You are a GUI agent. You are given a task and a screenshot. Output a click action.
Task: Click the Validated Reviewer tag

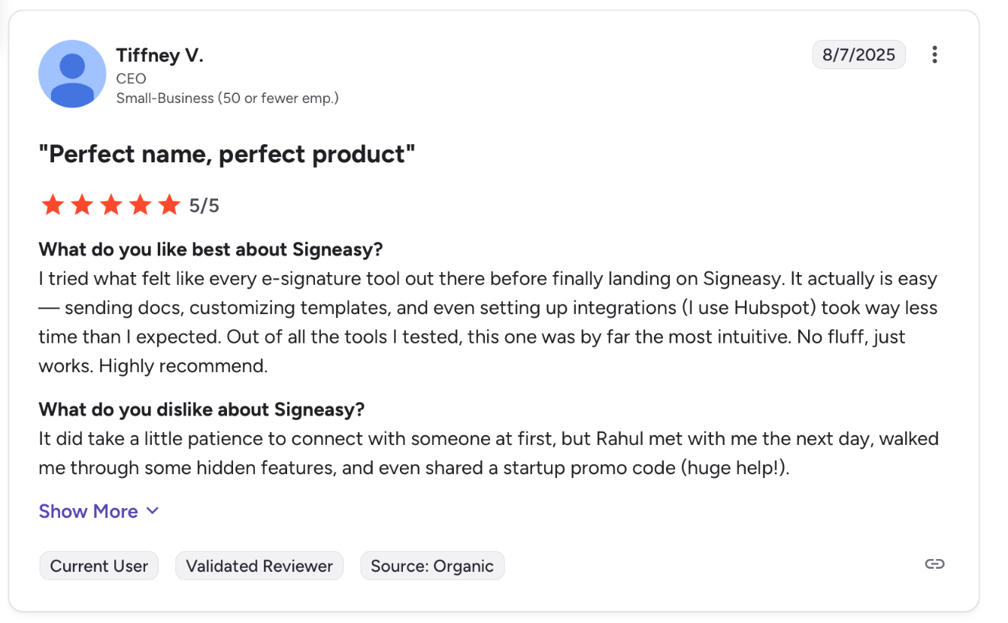259,566
